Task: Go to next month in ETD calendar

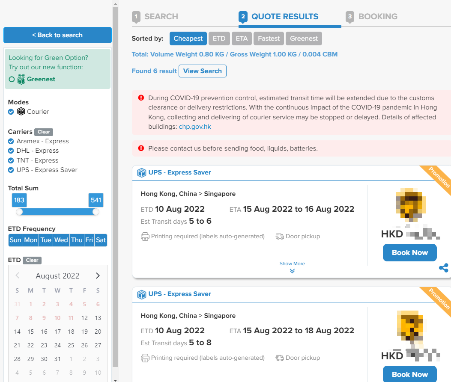Action: (98, 276)
